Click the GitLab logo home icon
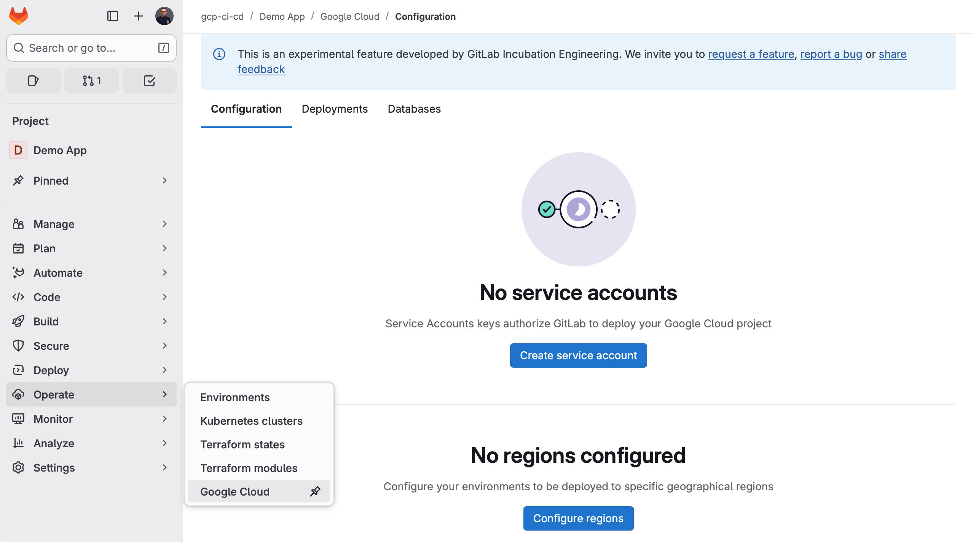973x542 pixels. 19,16
